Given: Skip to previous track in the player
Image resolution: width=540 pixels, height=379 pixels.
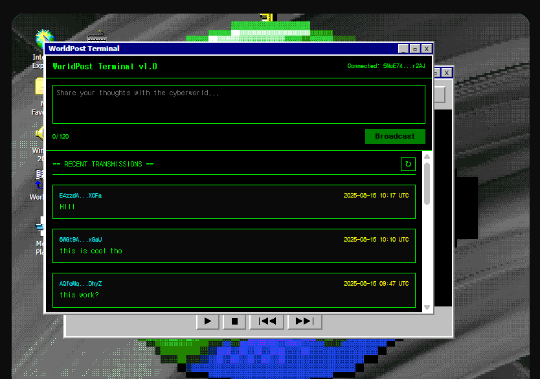Looking at the screenshot, I should click(x=267, y=321).
